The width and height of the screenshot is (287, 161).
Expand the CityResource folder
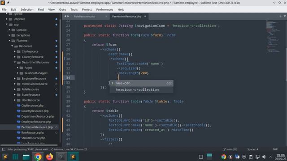[15, 51]
